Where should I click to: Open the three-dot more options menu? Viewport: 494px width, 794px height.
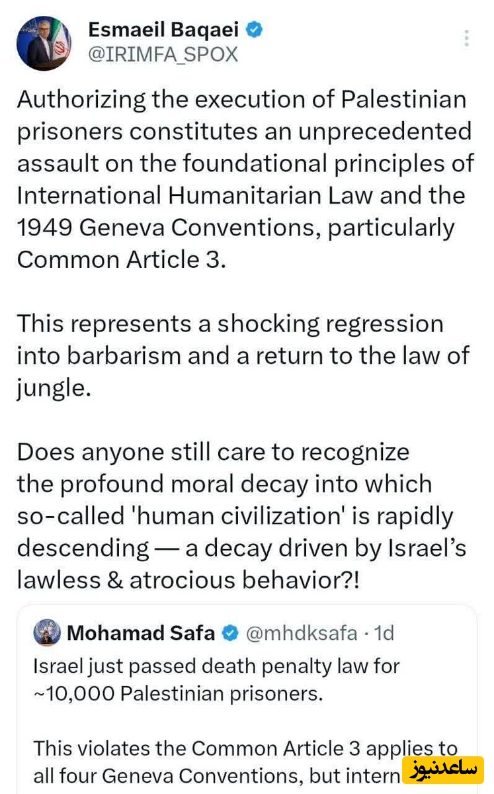point(467,38)
